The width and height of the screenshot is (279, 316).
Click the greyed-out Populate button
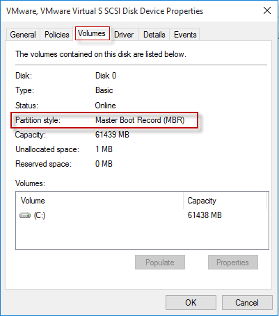160,263
